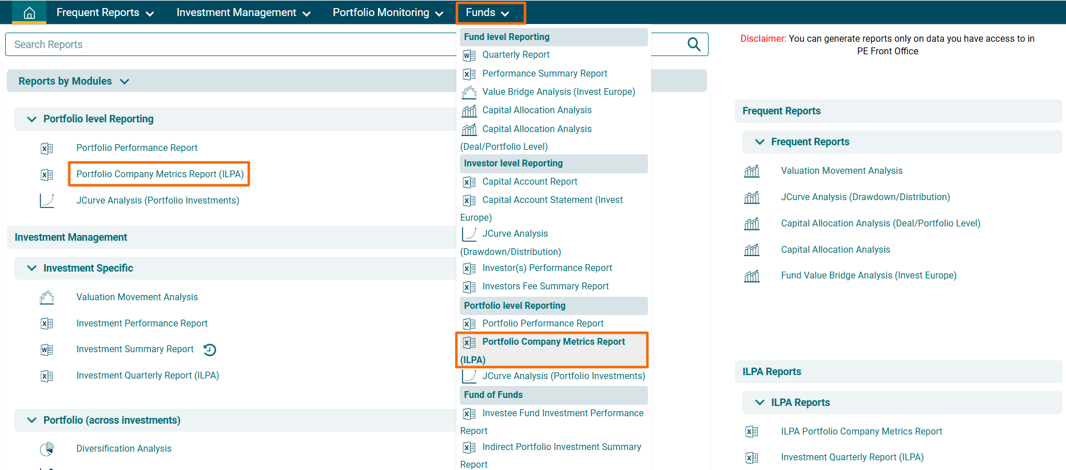
Task: Open the Portfolio Monitoring menu
Action: tap(387, 13)
